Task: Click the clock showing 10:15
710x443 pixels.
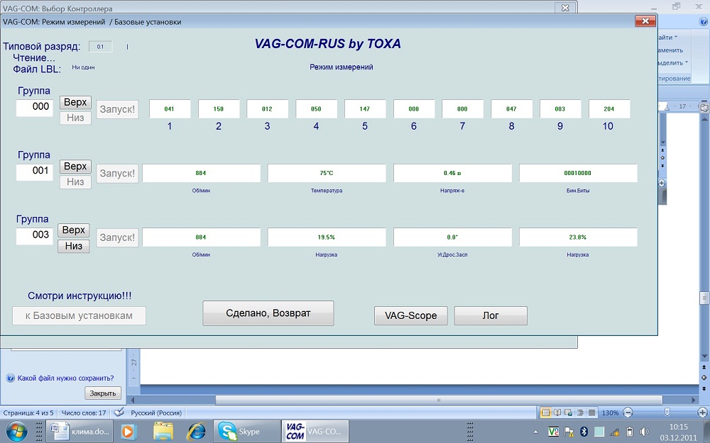Action: tap(678, 427)
